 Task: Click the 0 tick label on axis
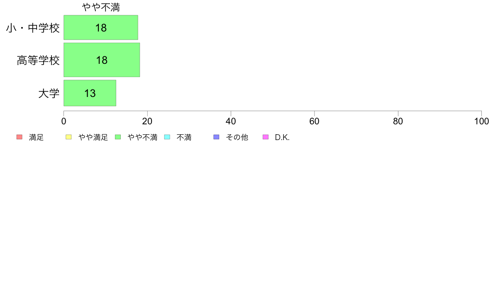[64, 121]
